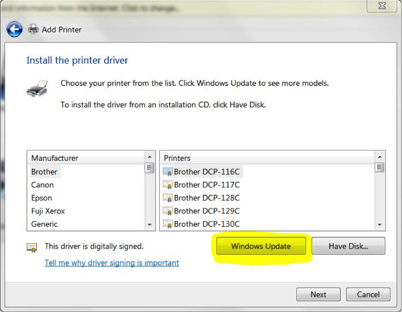This screenshot has width=402, height=312.
Task: Choose Fuji Xerox as manufacturer
Action: point(48,211)
